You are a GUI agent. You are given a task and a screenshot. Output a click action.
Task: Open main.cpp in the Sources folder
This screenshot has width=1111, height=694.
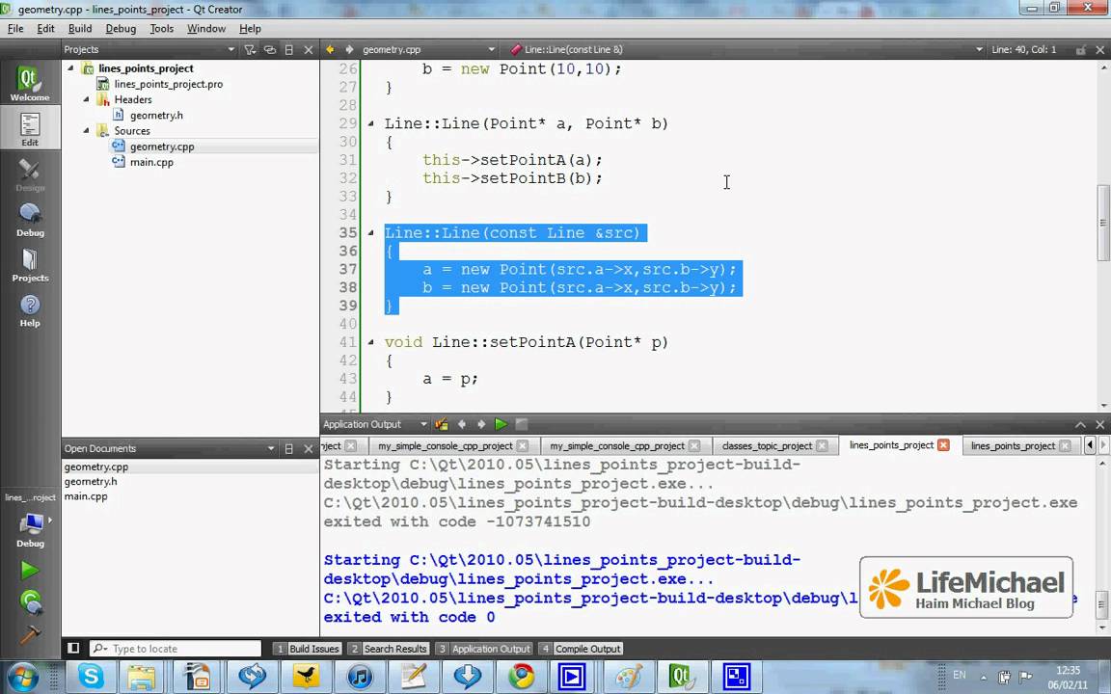(x=151, y=162)
